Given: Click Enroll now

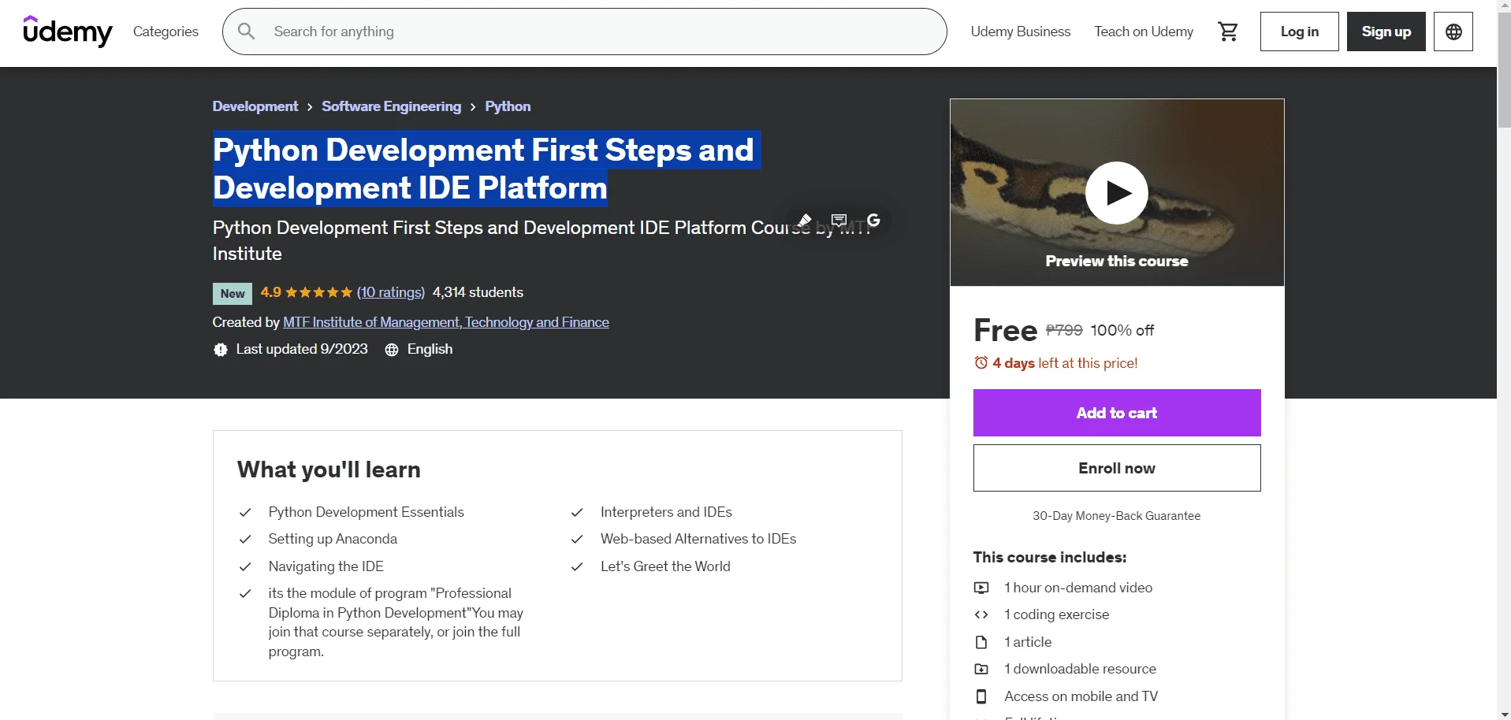Looking at the screenshot, I should pos(1117,468).
